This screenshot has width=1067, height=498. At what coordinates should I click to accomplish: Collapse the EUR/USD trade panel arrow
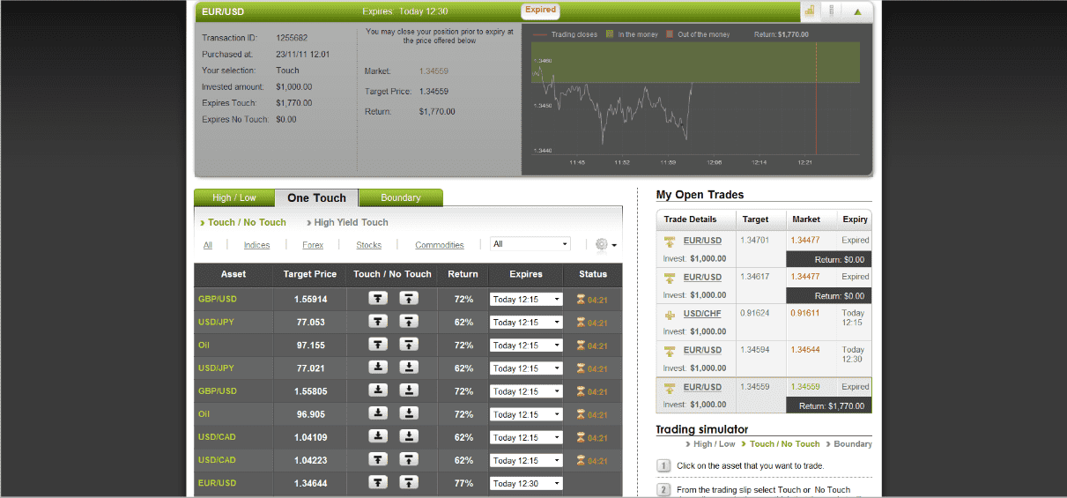[857, 11]
